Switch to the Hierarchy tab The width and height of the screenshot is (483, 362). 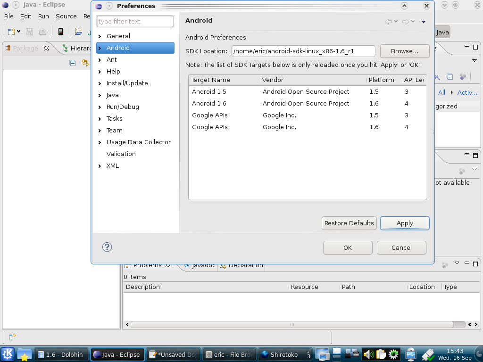pyautogui.click(x=77, y=48)
